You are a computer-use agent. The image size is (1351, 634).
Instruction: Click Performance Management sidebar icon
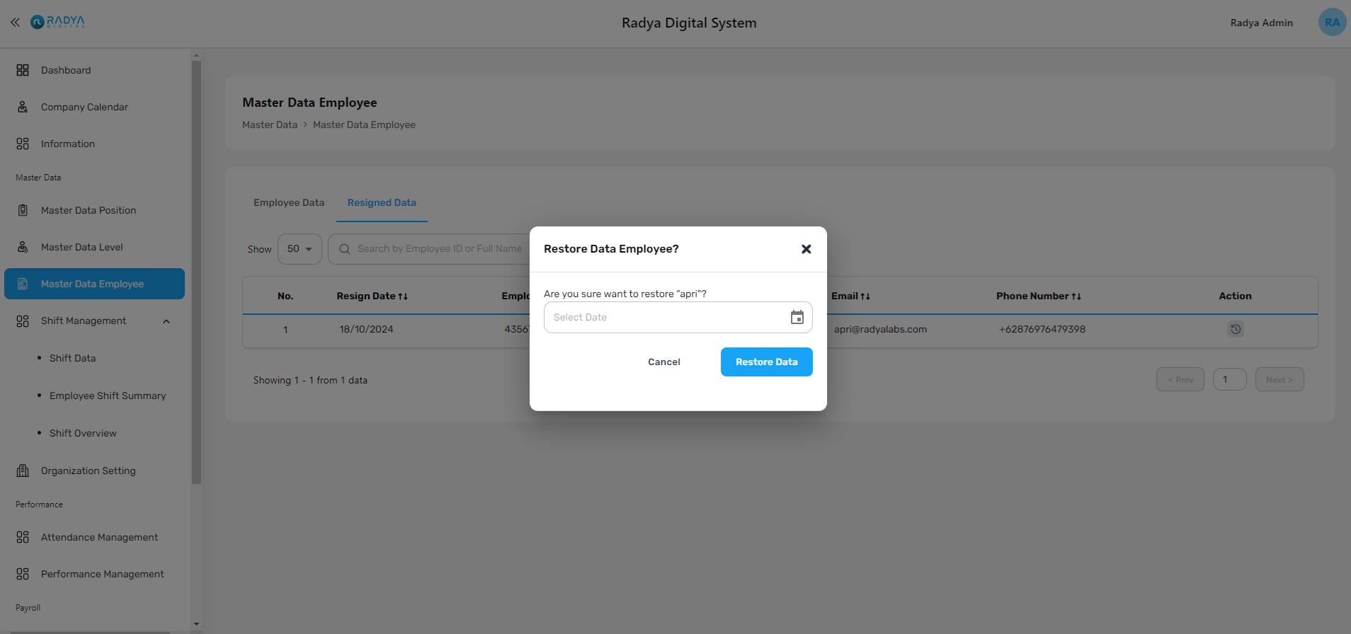tap(23, 574)
